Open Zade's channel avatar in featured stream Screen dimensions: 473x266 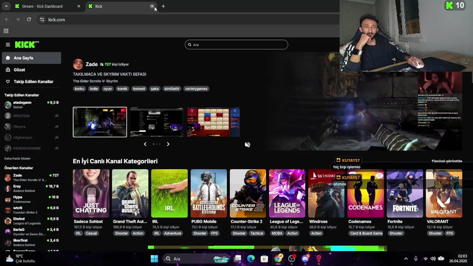coord(78,64)
